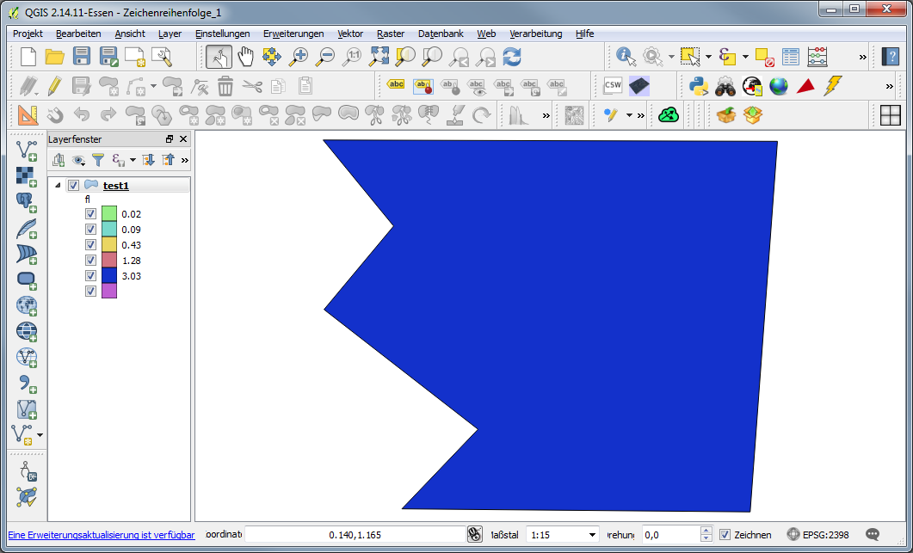Click the plugin update available link
This screenshot has height=553, width=913.
tap(101, 535)
